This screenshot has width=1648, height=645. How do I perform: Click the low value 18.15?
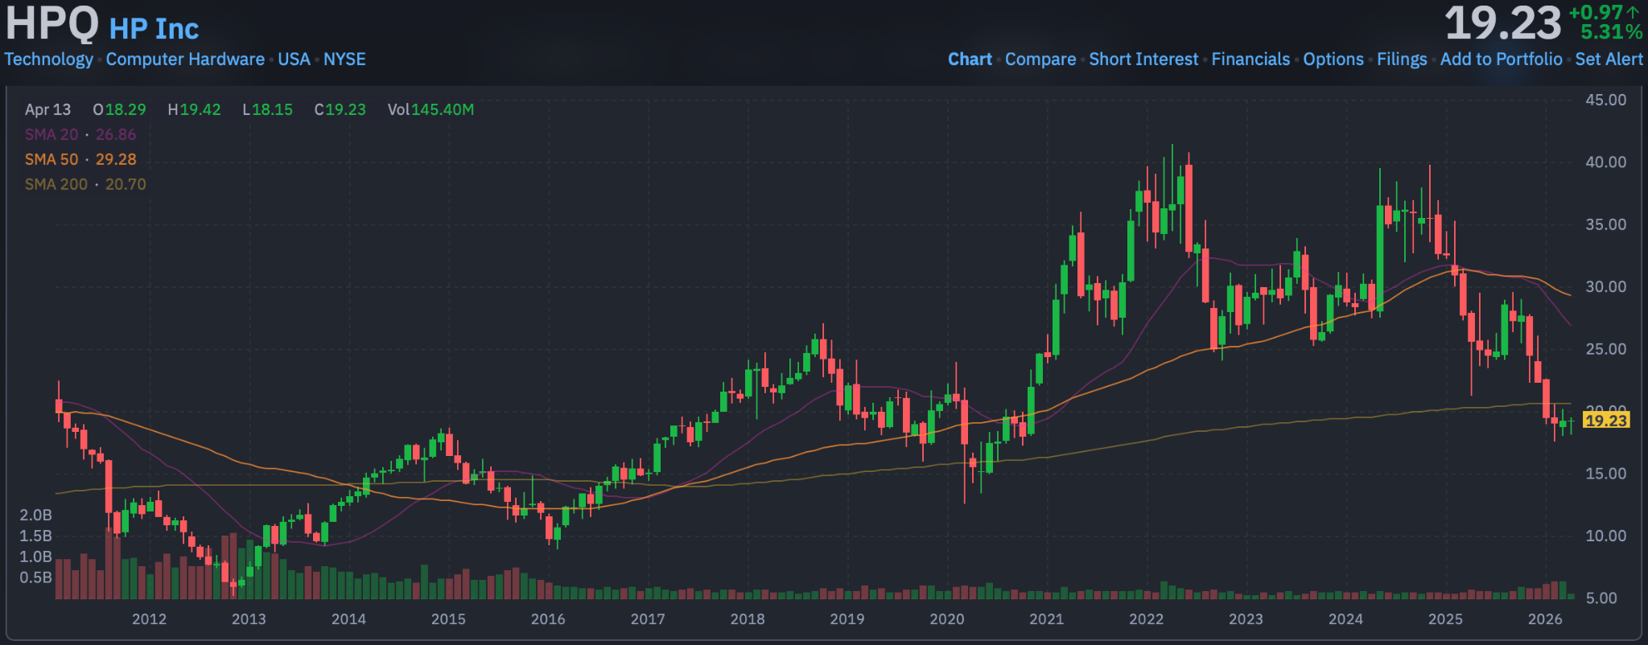pos(273,109)
